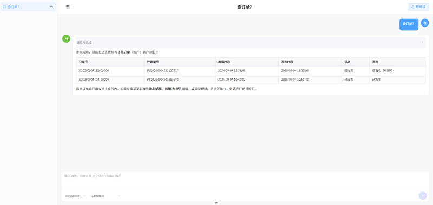Screen dimensions: 433x205
Task: Click the blue 我 user avatar
Action: click(x=425, y=23)
